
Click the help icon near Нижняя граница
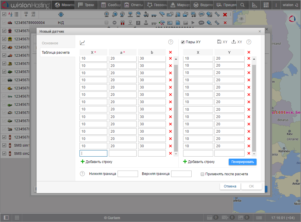tap(82, 174)
